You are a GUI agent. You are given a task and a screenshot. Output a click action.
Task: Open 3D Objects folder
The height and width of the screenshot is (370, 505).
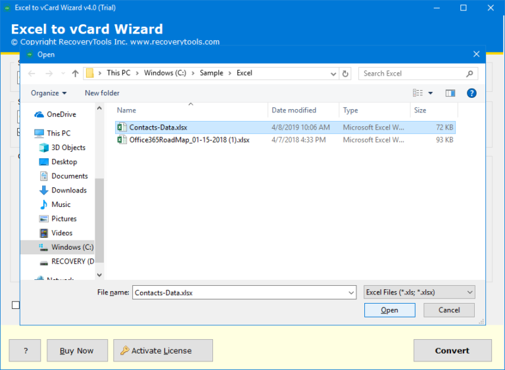click(x=62, y=147)
